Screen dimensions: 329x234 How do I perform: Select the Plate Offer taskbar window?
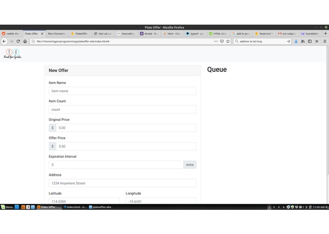[x=49, y=207]
